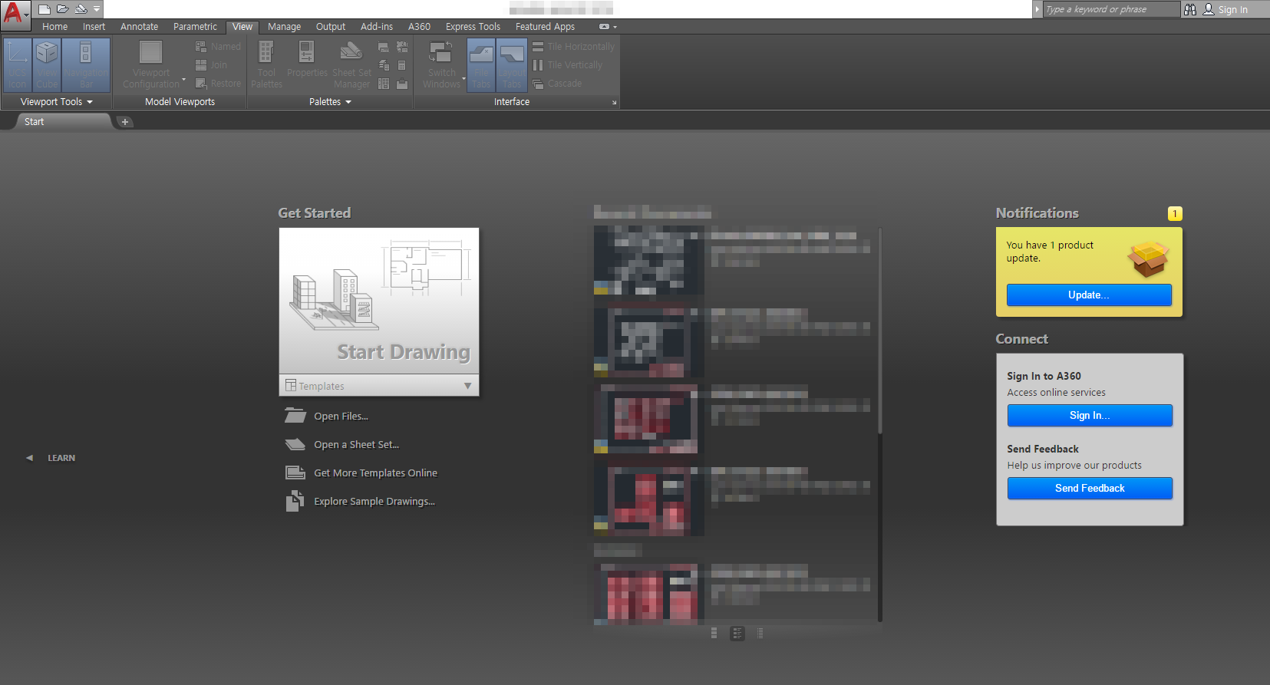This screenshot has width=1270, height=685.
Task: Click the small grid palette icon left of the toolbox icon
Action: [384, 84]
